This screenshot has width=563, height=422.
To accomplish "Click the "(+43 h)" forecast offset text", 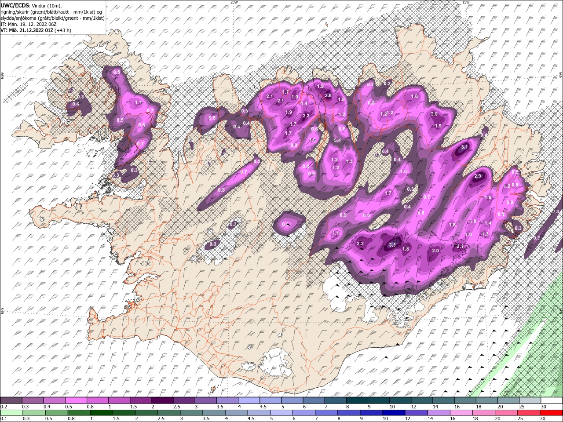I will click(x=63, y=30).
